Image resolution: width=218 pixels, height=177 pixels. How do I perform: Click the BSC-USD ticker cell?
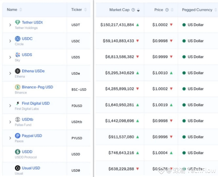[79, 90]
